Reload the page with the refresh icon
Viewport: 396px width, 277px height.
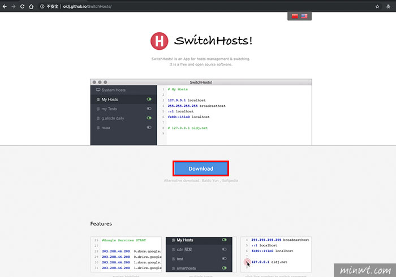pos(22,7)
